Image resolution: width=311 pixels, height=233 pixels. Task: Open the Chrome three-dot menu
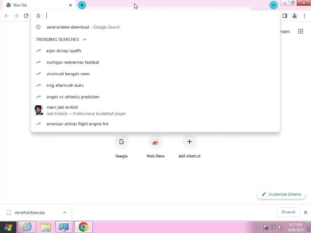click(304, 16)
